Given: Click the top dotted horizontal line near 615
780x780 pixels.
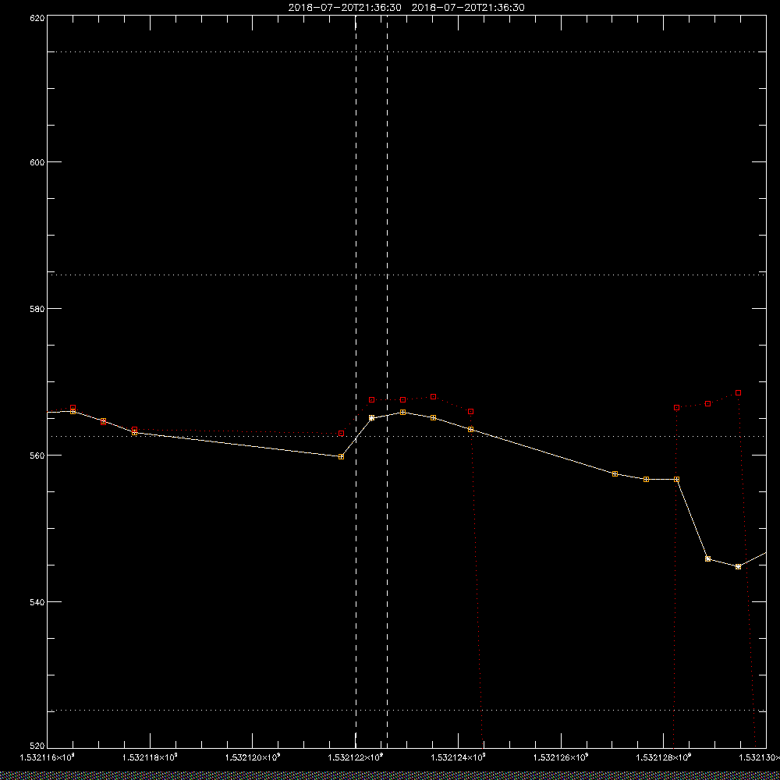Looking at the screenshot, I should (x=406, y=51).
